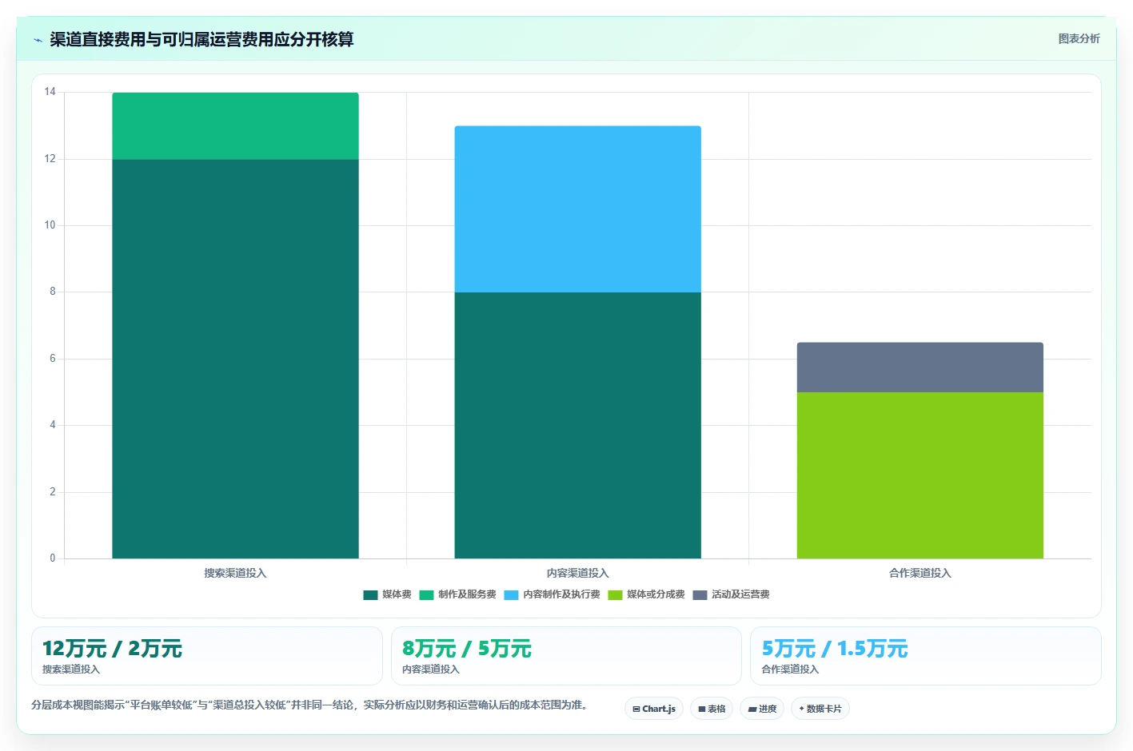Click the gray 活动及运营费 segment of the 合作渠道投入 bar

(920, 368)
